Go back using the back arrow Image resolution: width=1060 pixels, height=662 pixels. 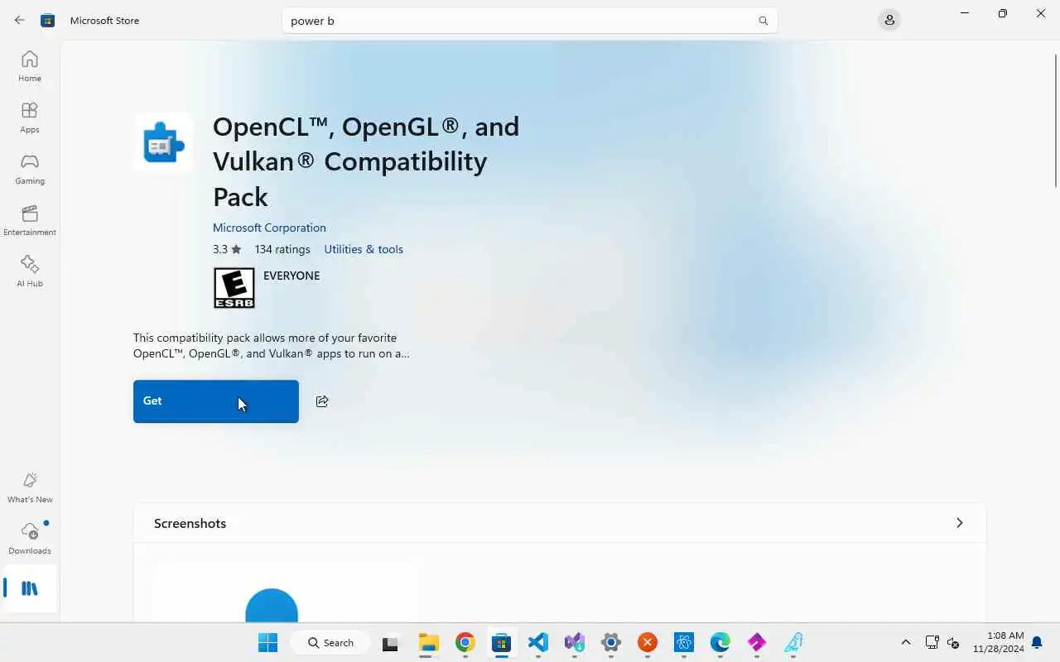19,21
